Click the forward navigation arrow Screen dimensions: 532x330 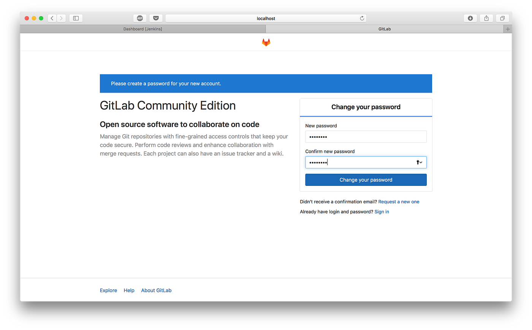click(x=62, y=18)
